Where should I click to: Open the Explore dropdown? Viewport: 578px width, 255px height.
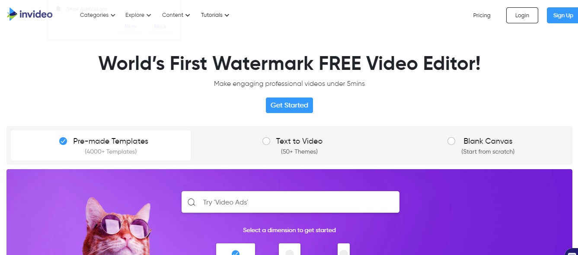click(138, 15)
